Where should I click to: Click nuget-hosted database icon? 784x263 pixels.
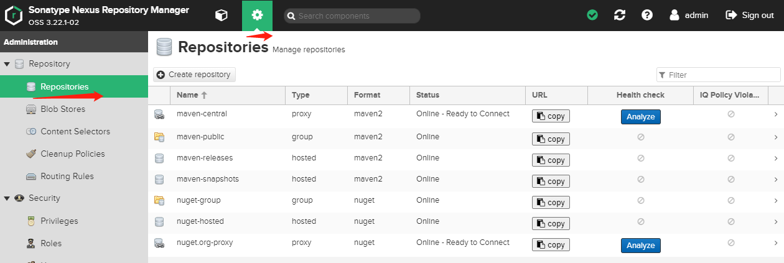[159, 221]
